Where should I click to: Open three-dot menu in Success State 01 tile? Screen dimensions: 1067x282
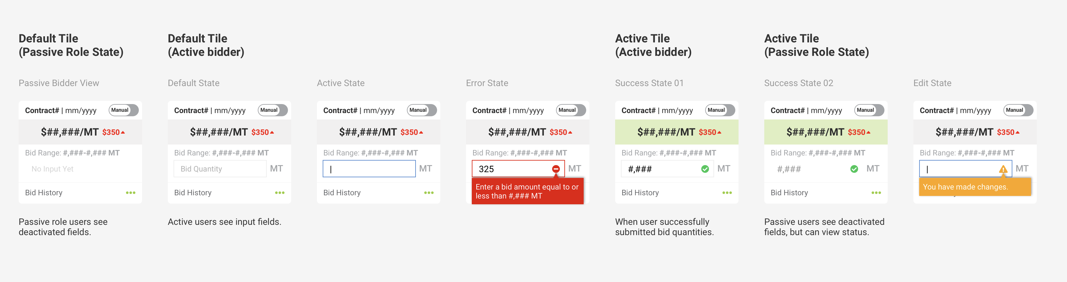[727, 193]
